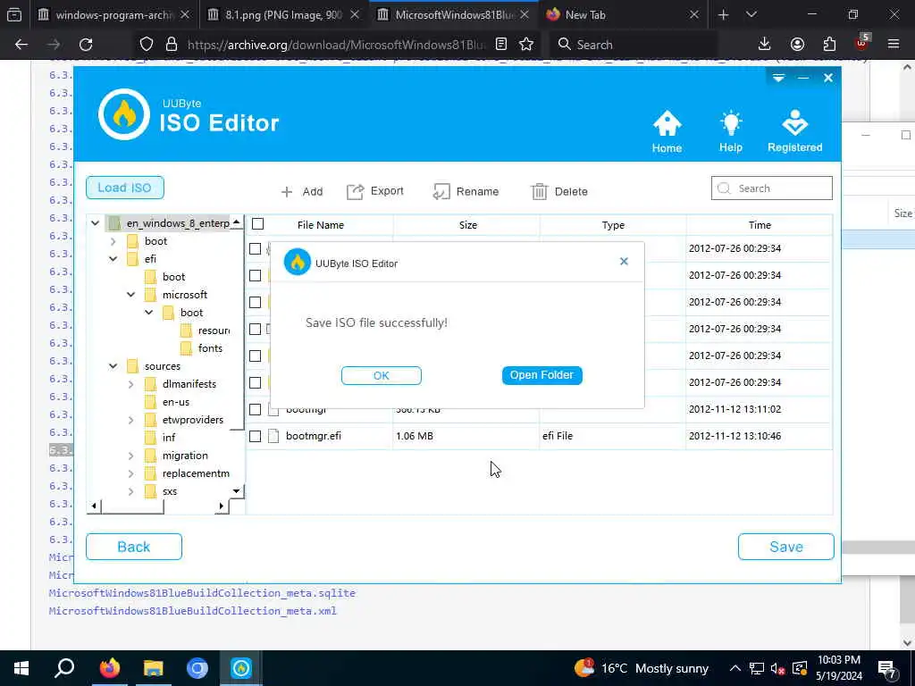Viewport: 915px width, 686px height.
Task: Select the sxs folder in tree
Action: click(x=169, y=491)
